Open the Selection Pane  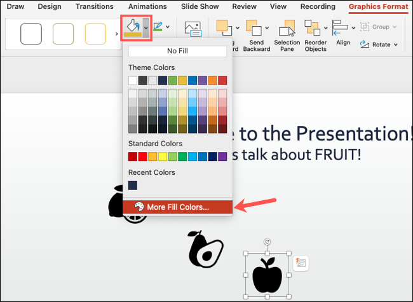click(286, 27)
